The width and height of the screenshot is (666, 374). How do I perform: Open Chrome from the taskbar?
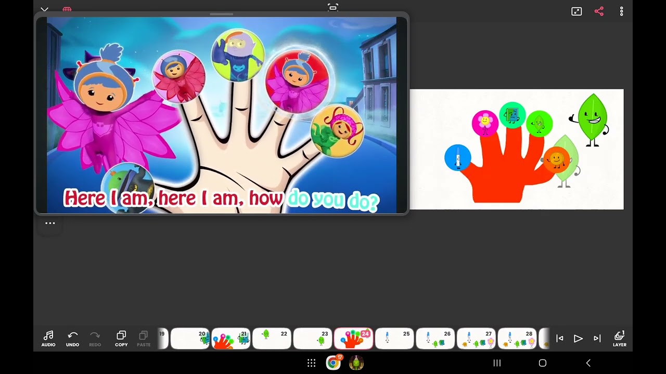pyautogui.click(x=334, y=363)
